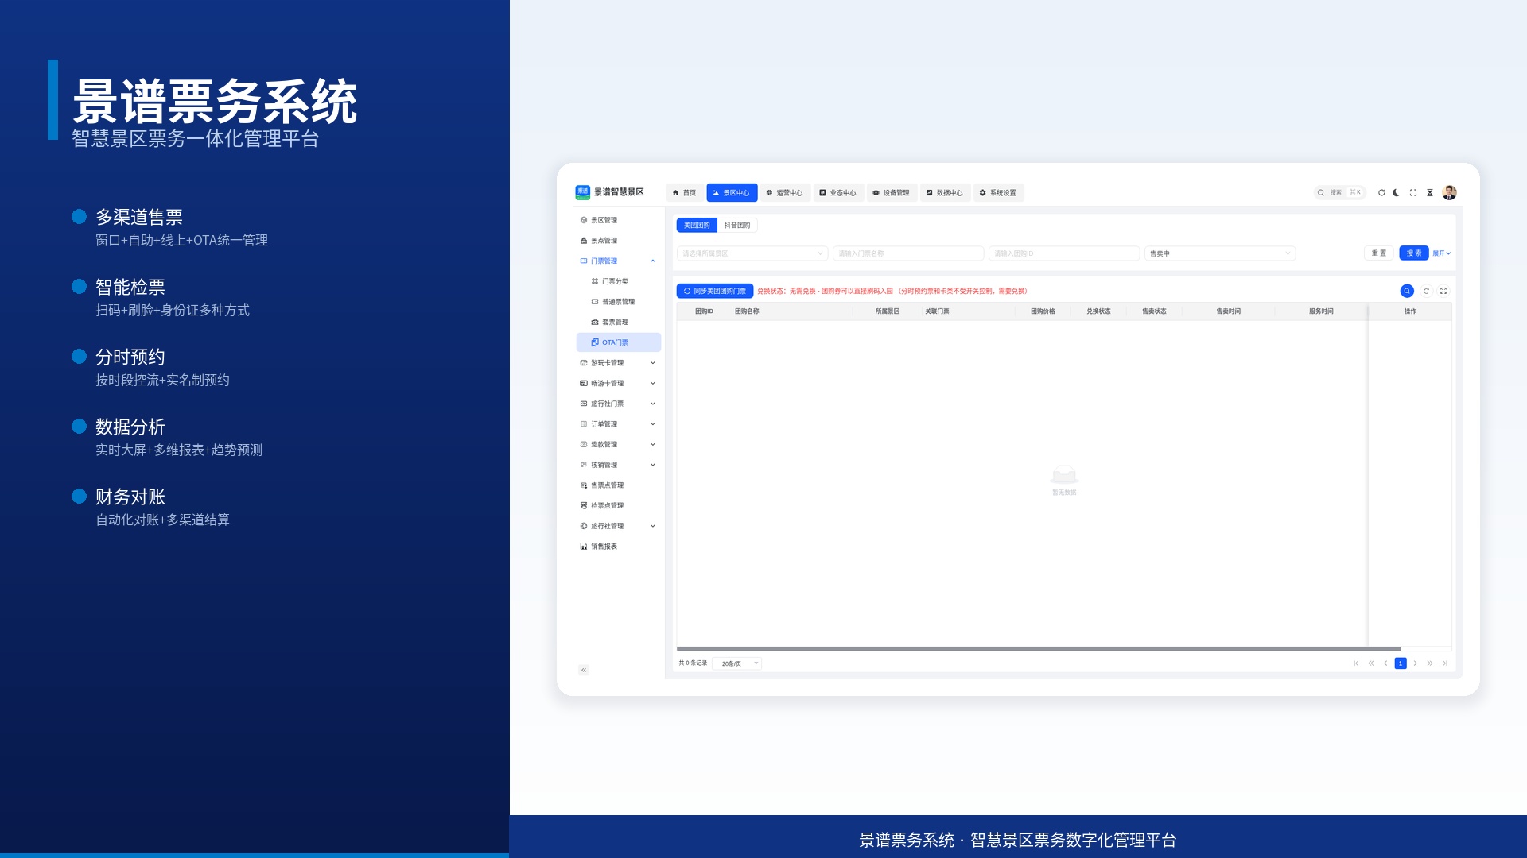
Task: Expand the 订单管理 sidebar group
Action: click(619, 424)
